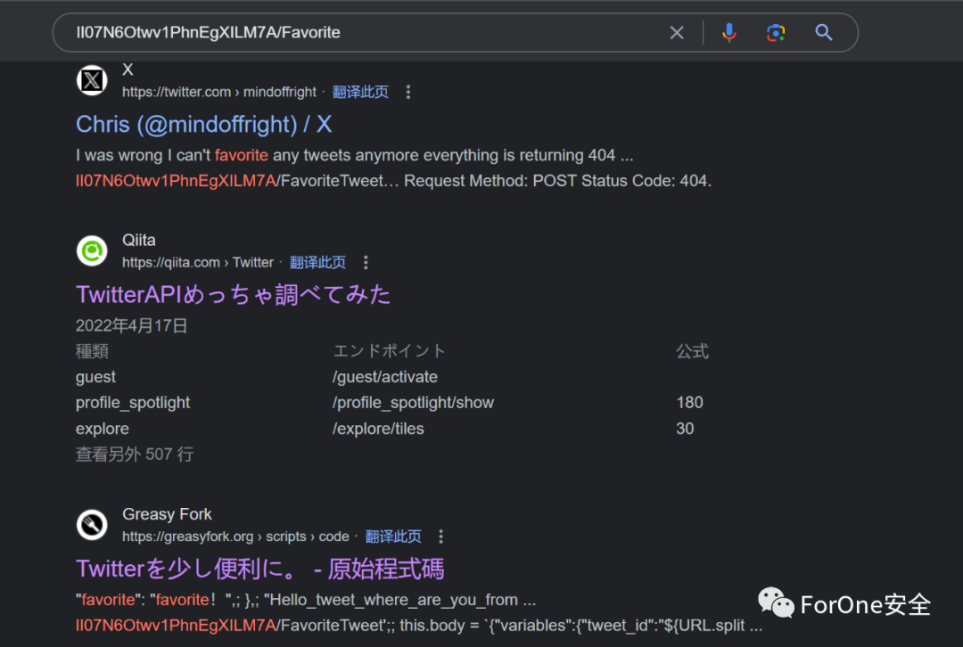Click the Greasy Fork site name

click(167, 514)
